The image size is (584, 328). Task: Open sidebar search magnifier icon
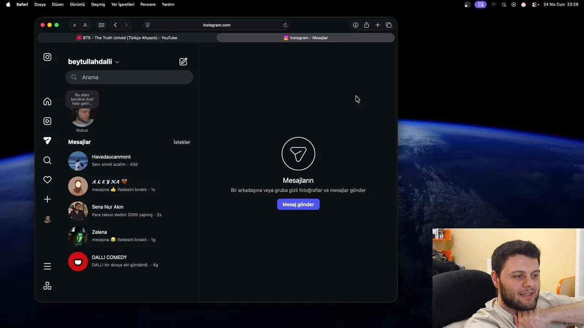[x=47, y=160]
